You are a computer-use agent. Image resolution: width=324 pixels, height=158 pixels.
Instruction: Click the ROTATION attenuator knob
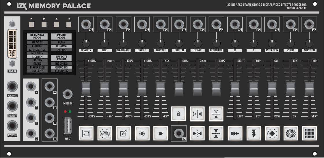[x=272, y=43]
